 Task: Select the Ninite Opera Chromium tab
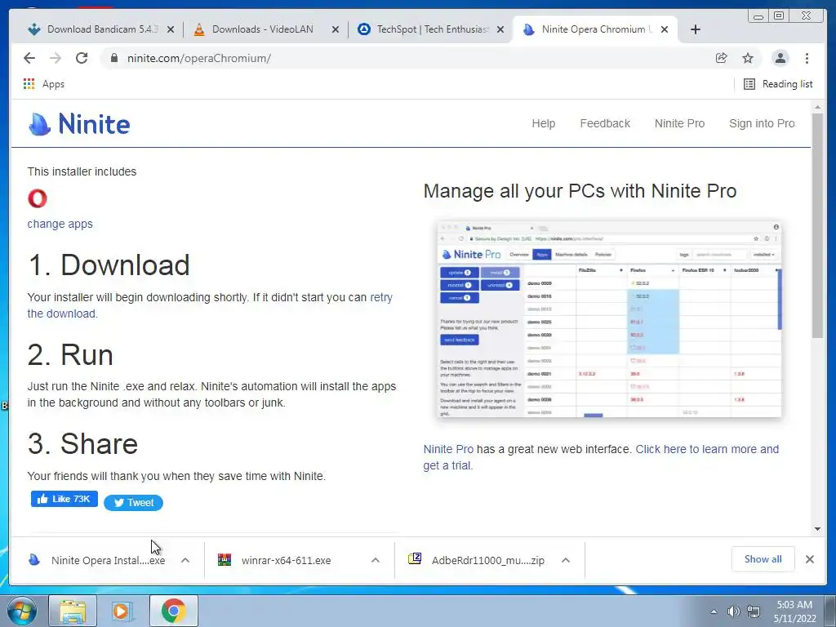click(594, 29)
